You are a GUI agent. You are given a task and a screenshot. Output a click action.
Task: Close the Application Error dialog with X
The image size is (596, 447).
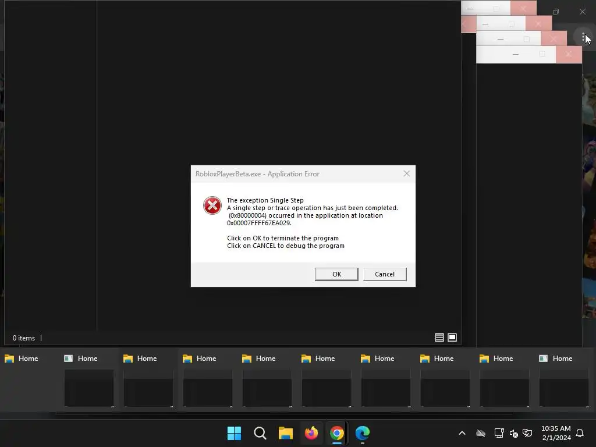[x=406, y=173]
